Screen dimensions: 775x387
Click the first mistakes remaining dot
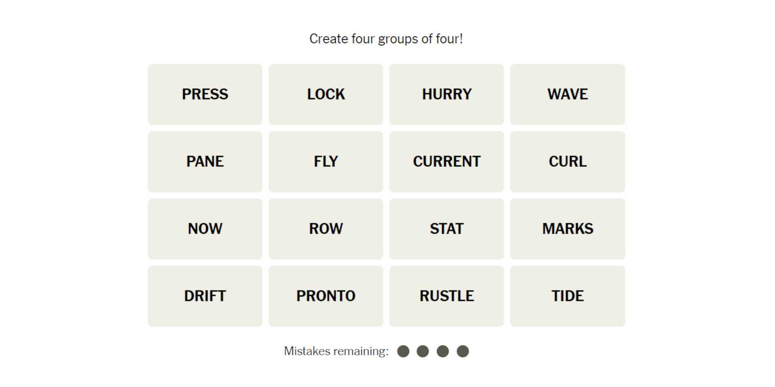click(403, 351)
